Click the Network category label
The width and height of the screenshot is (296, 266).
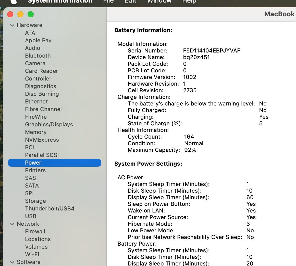[28, 224]
